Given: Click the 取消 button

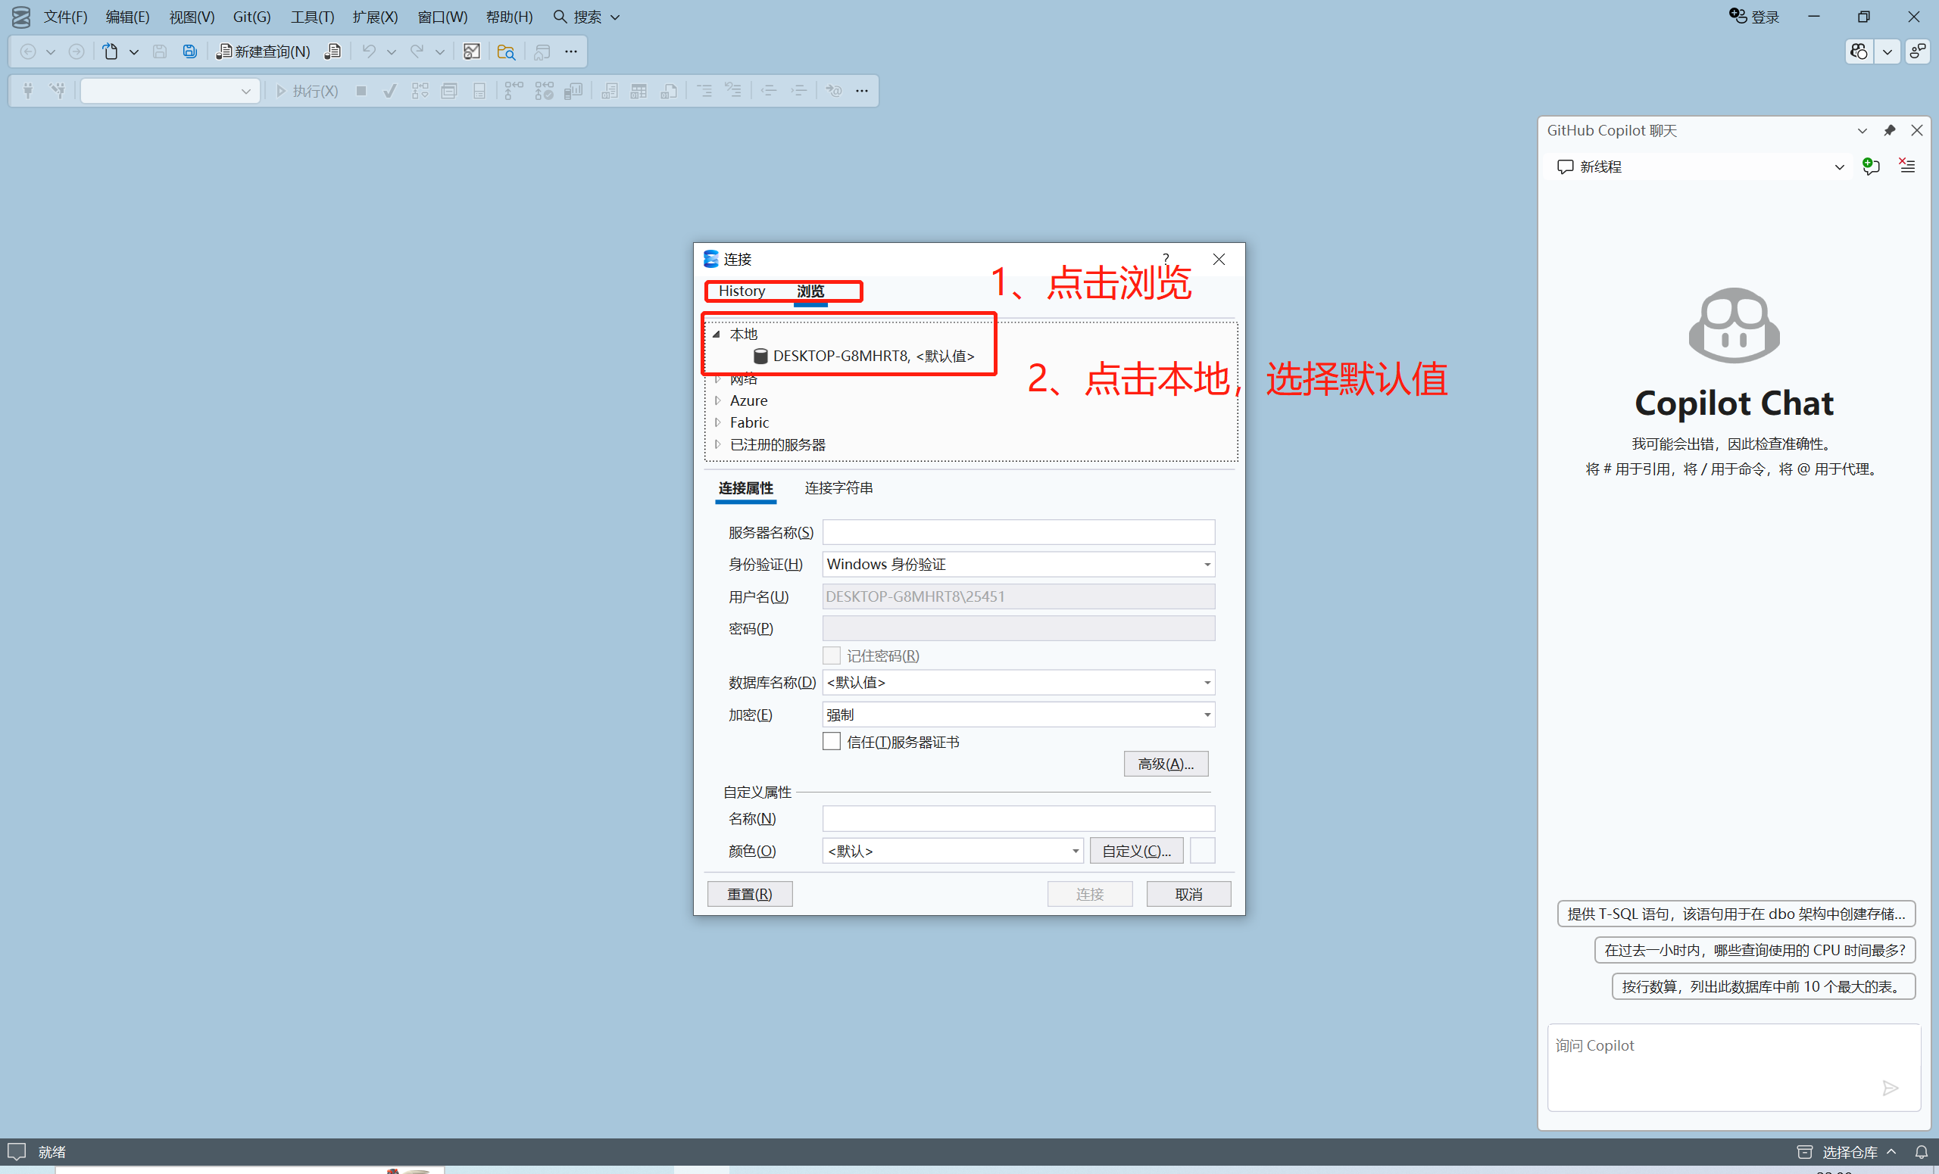Looking at the screenshot, I should tap(1188, 894).
